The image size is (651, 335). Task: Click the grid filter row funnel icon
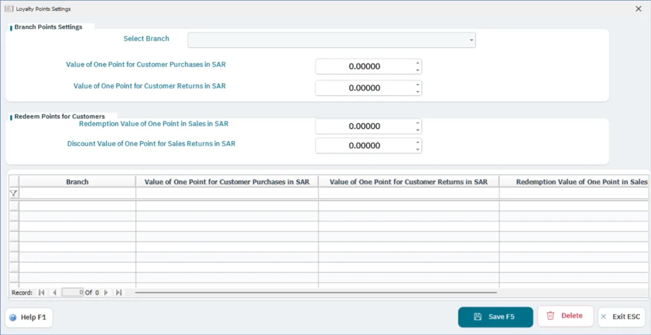pyautogui.click(x=14, y=193)
